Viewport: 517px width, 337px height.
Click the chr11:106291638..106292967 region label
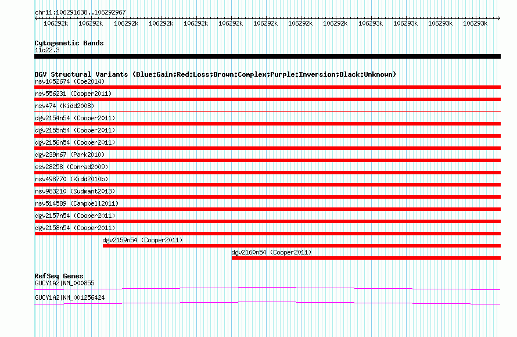[x=80, y=12]
